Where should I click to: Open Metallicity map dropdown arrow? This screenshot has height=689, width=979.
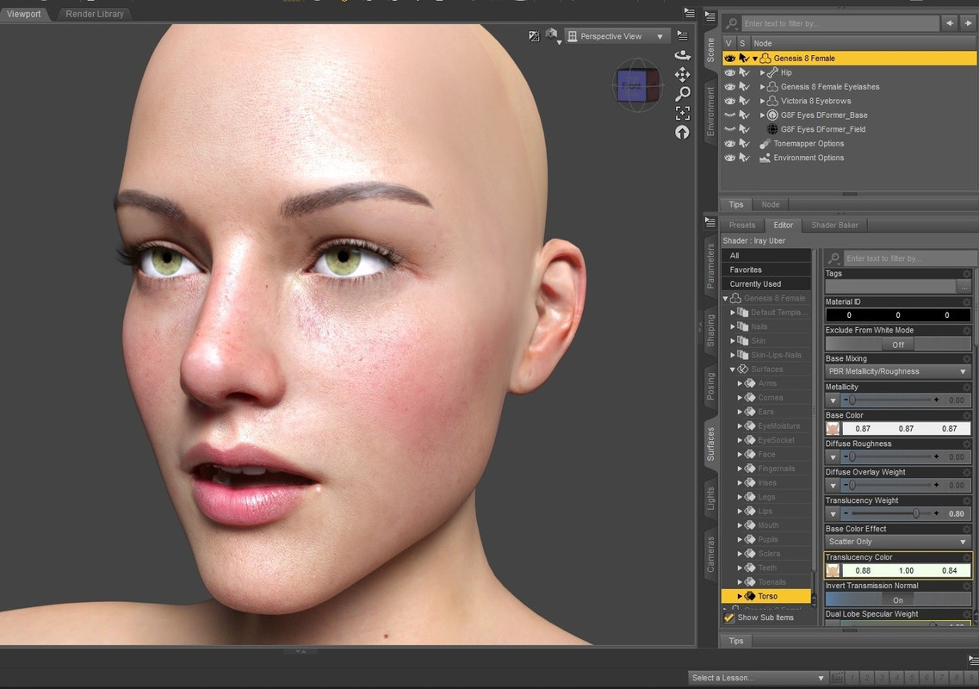click(833, 400)
